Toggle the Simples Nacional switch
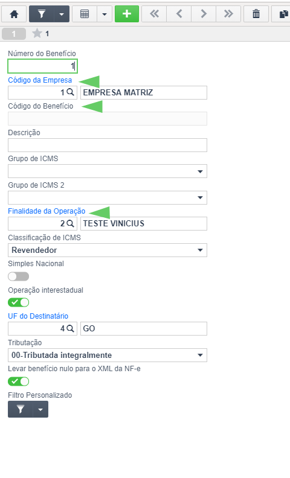The image size is (290, 478). coord(19,276)
